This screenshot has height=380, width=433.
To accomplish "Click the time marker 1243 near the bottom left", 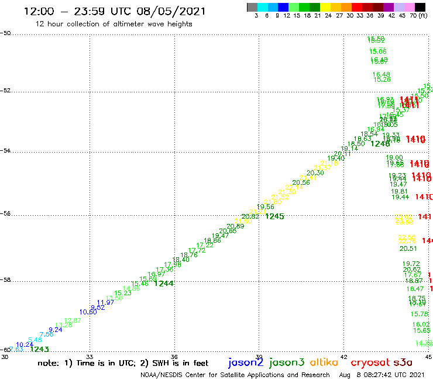I will coord(39,349).
